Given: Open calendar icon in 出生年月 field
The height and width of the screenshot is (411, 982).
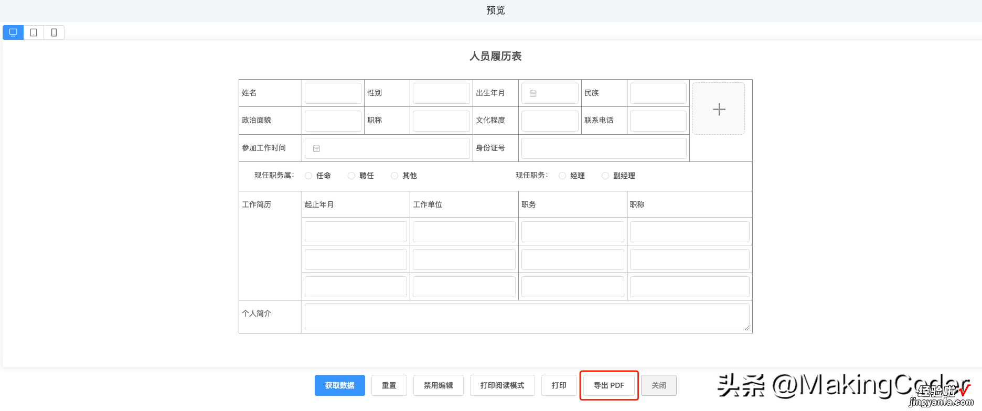Looking at the screenshot, I should [533, 93].
